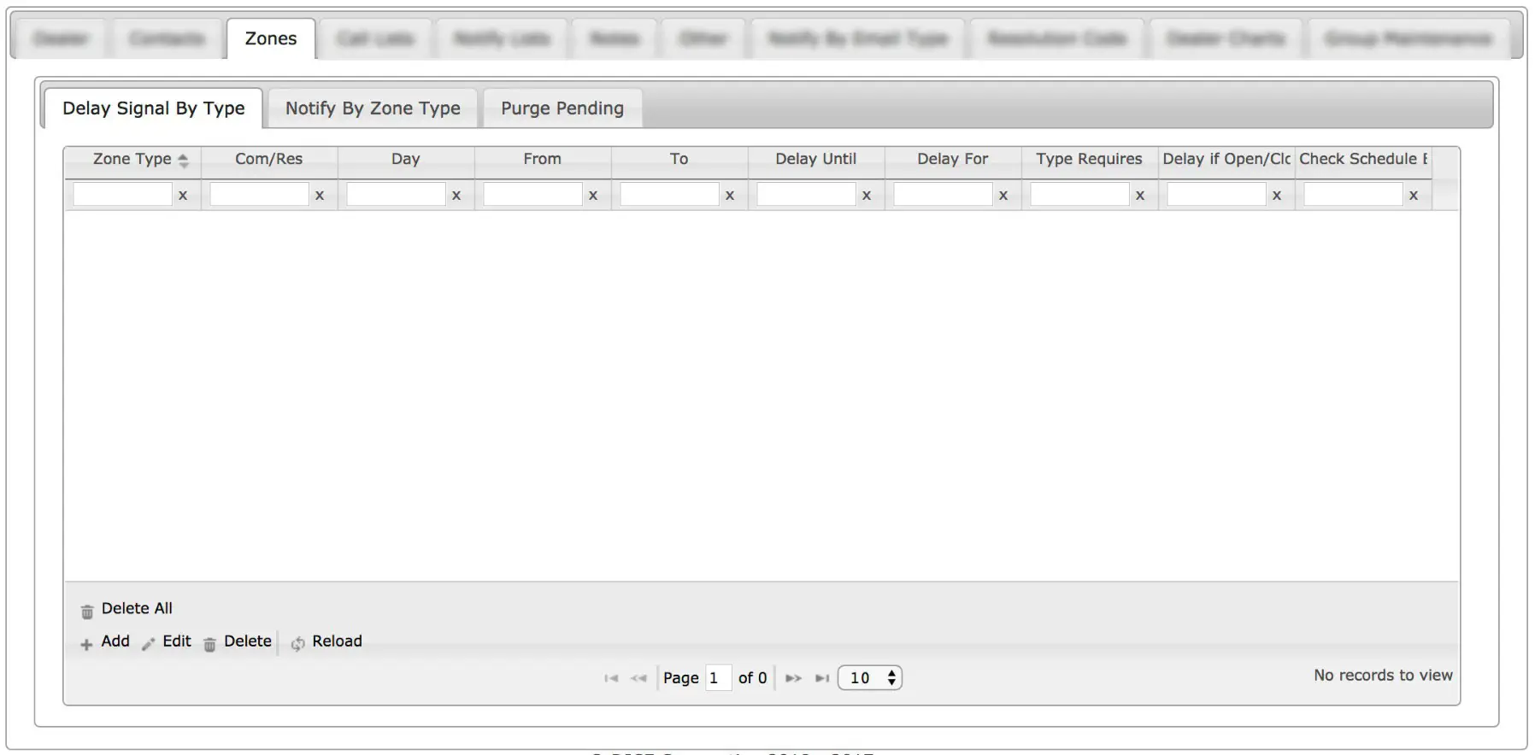This screenshot has height=755, width=1535.
Task: Go to the first page of records
Action: 611,678
